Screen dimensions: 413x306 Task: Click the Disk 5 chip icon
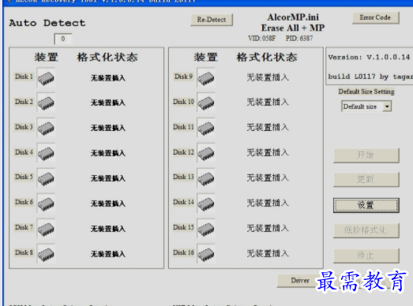46,178
